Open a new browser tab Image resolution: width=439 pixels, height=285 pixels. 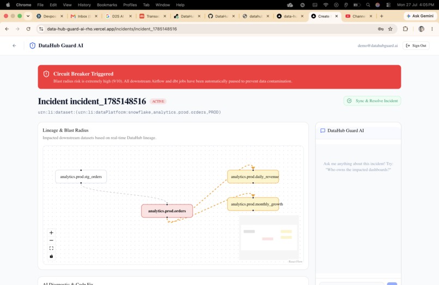pyautogui.click(x=381, y=16)
